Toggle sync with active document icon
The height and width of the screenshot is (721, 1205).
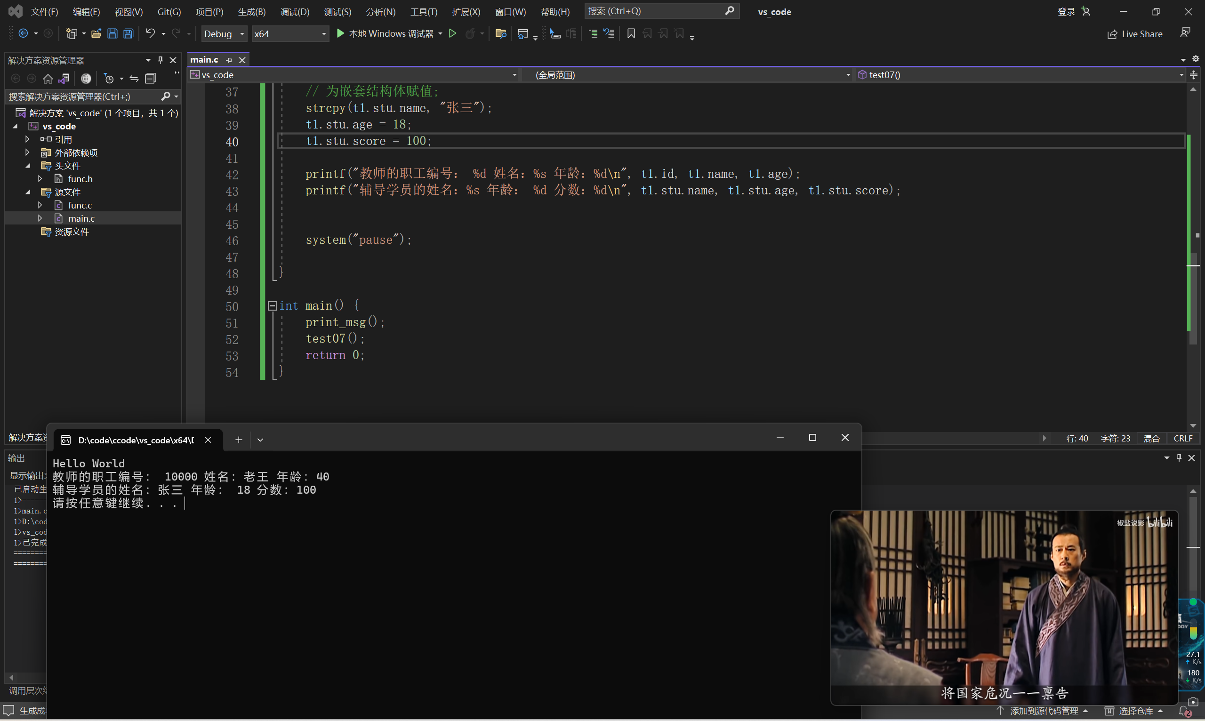coord(134,79)
